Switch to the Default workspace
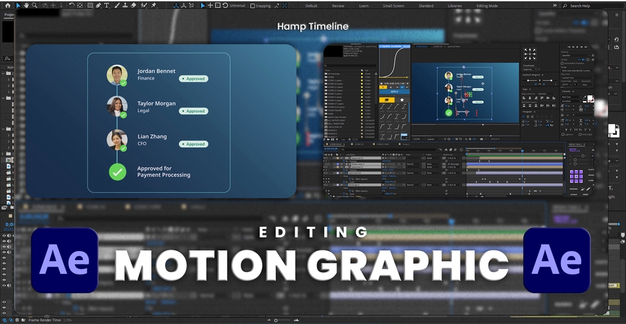Image resolution: width=626 pixels, height=324 pixels. point(312,6)
